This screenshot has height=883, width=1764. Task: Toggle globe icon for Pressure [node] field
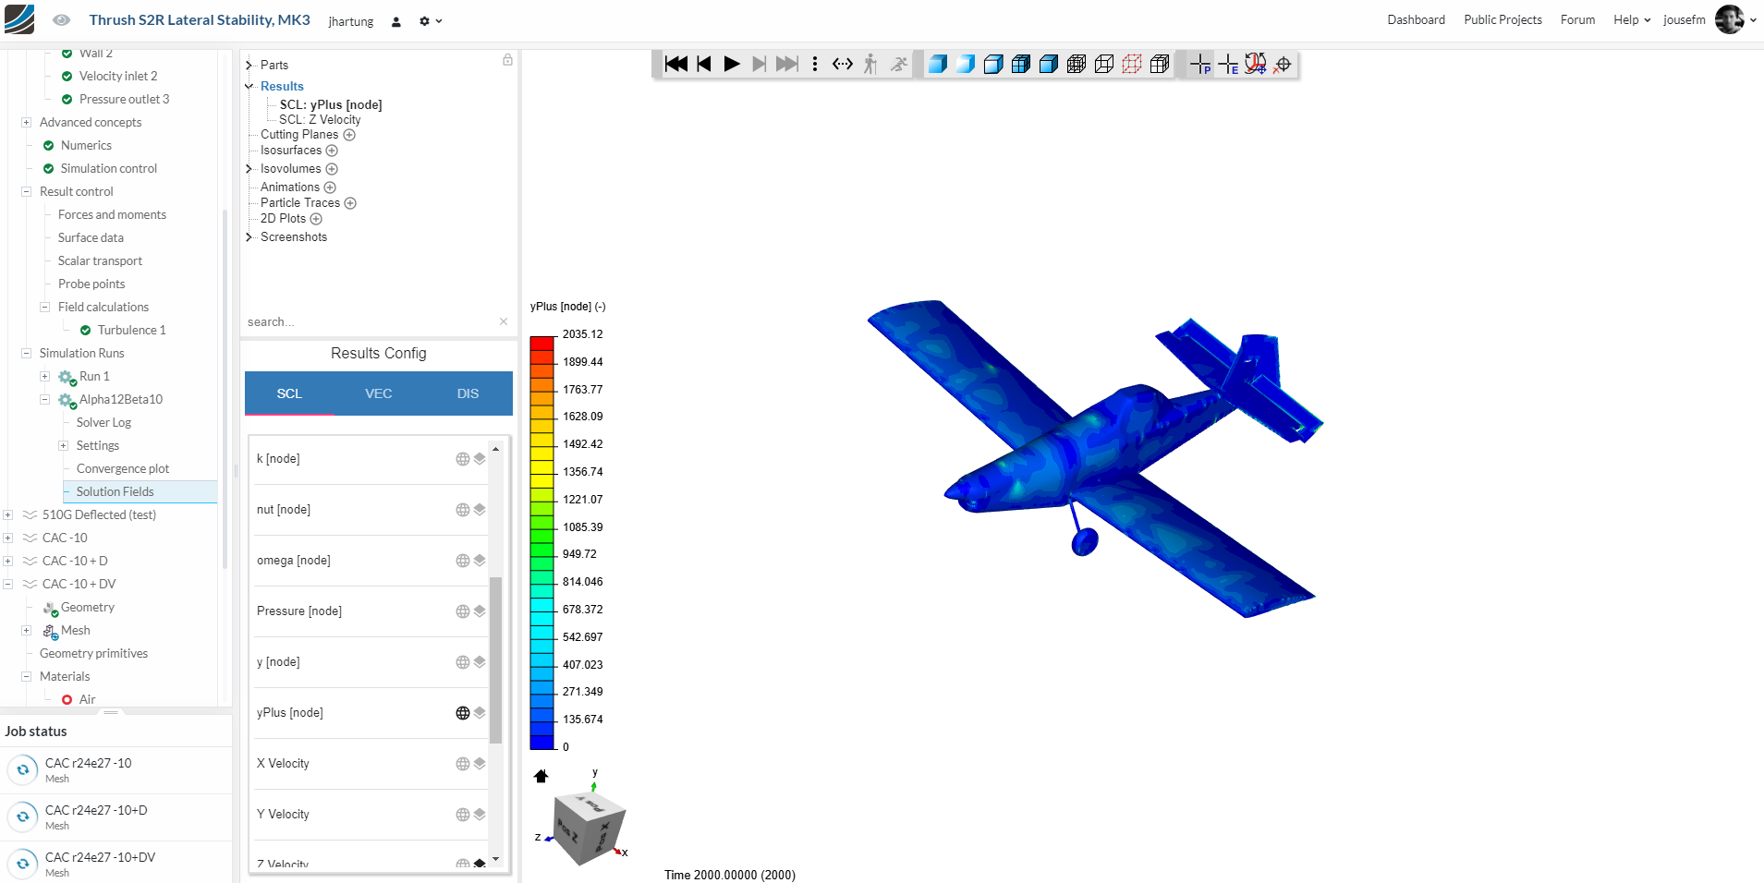pyautogui.click(x=463, y=611)
